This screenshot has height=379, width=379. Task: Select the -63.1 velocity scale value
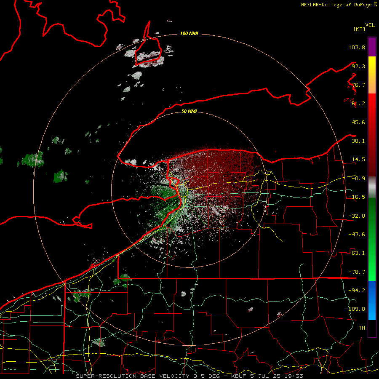pos(357,253)
